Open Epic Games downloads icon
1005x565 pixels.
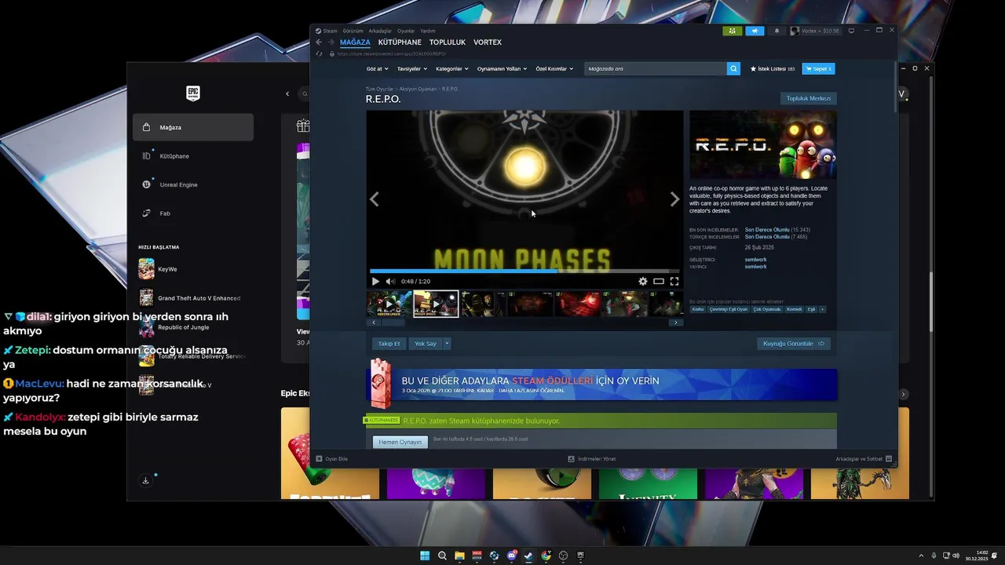(x=146, y=480)
